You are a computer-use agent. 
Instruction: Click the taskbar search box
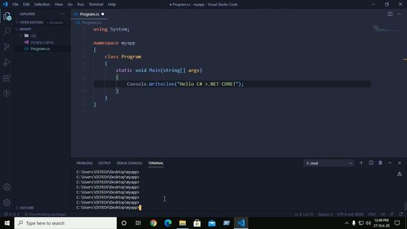tap(66, 223)
